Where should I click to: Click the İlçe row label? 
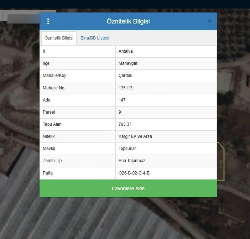[46, 63]
